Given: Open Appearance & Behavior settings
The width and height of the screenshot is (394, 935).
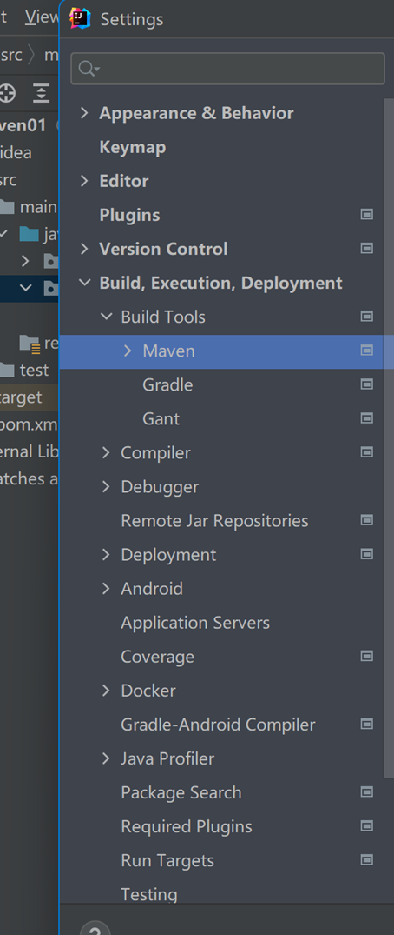Looking at the screenshot, I should click(196, 113).
